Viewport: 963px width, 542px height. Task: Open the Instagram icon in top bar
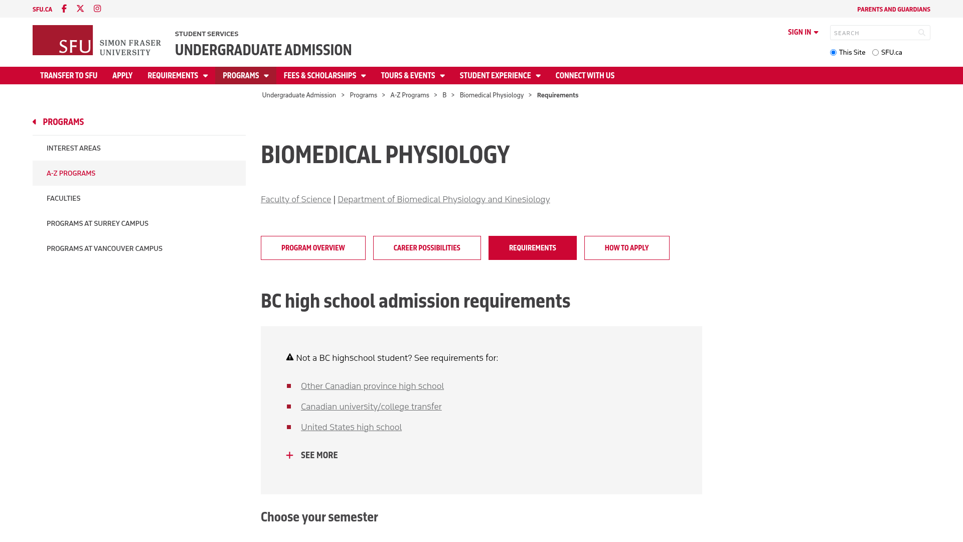click(97, 9)
